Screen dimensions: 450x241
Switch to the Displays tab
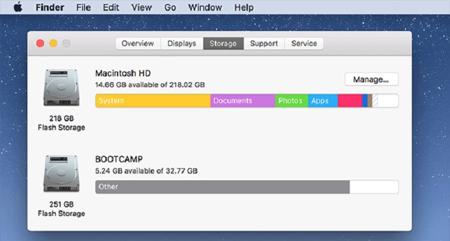click(182, 43)
